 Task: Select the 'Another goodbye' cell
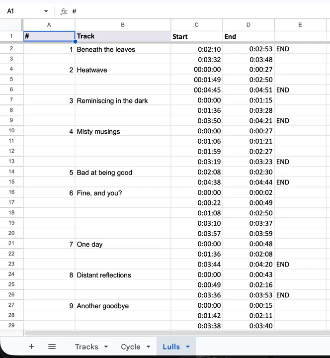tap(123, 306)
